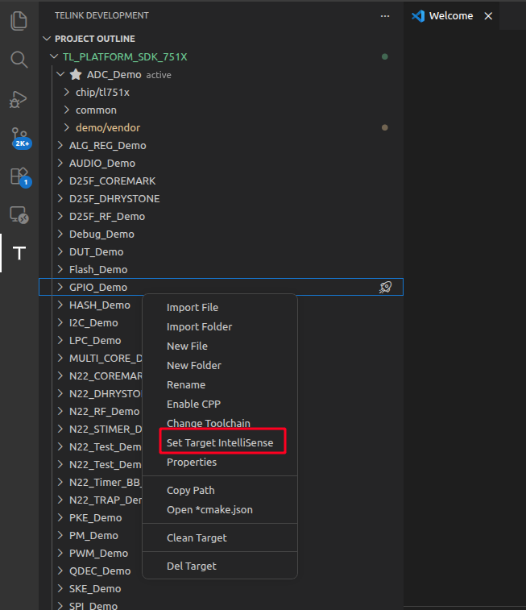
Task: Open the Telink Development more actions menu
Action: (x=385, y=16)
